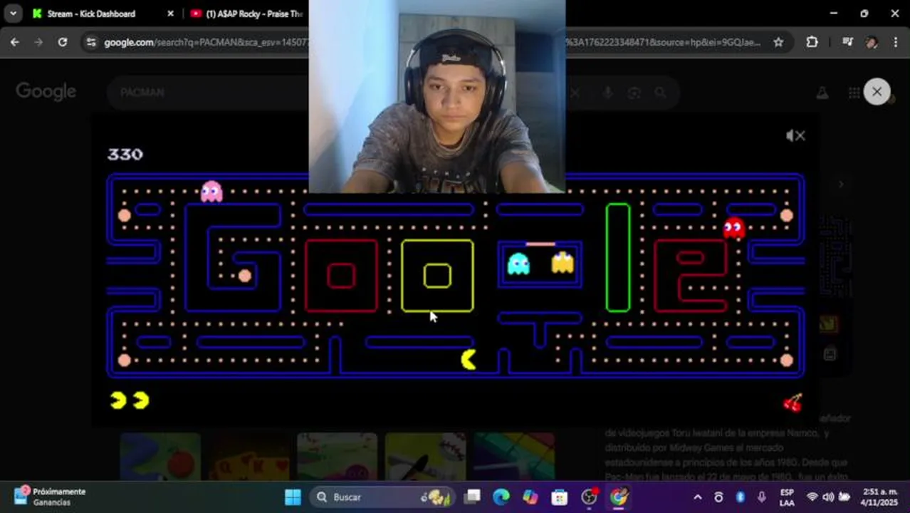Click Bluetooth tray icon
The image size is (910, 513).
(740, 497)
